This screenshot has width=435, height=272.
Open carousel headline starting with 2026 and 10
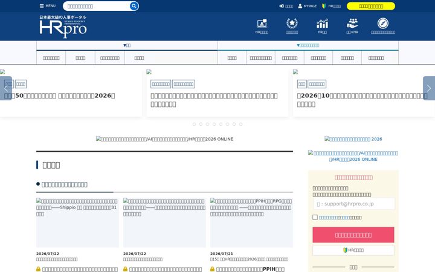click(x=362, y=100)
